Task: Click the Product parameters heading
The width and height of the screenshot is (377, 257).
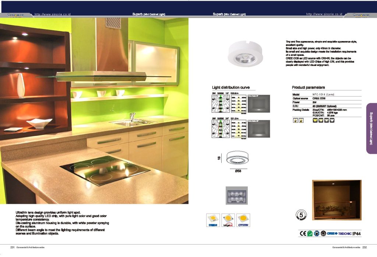Action: click(308, 88)
